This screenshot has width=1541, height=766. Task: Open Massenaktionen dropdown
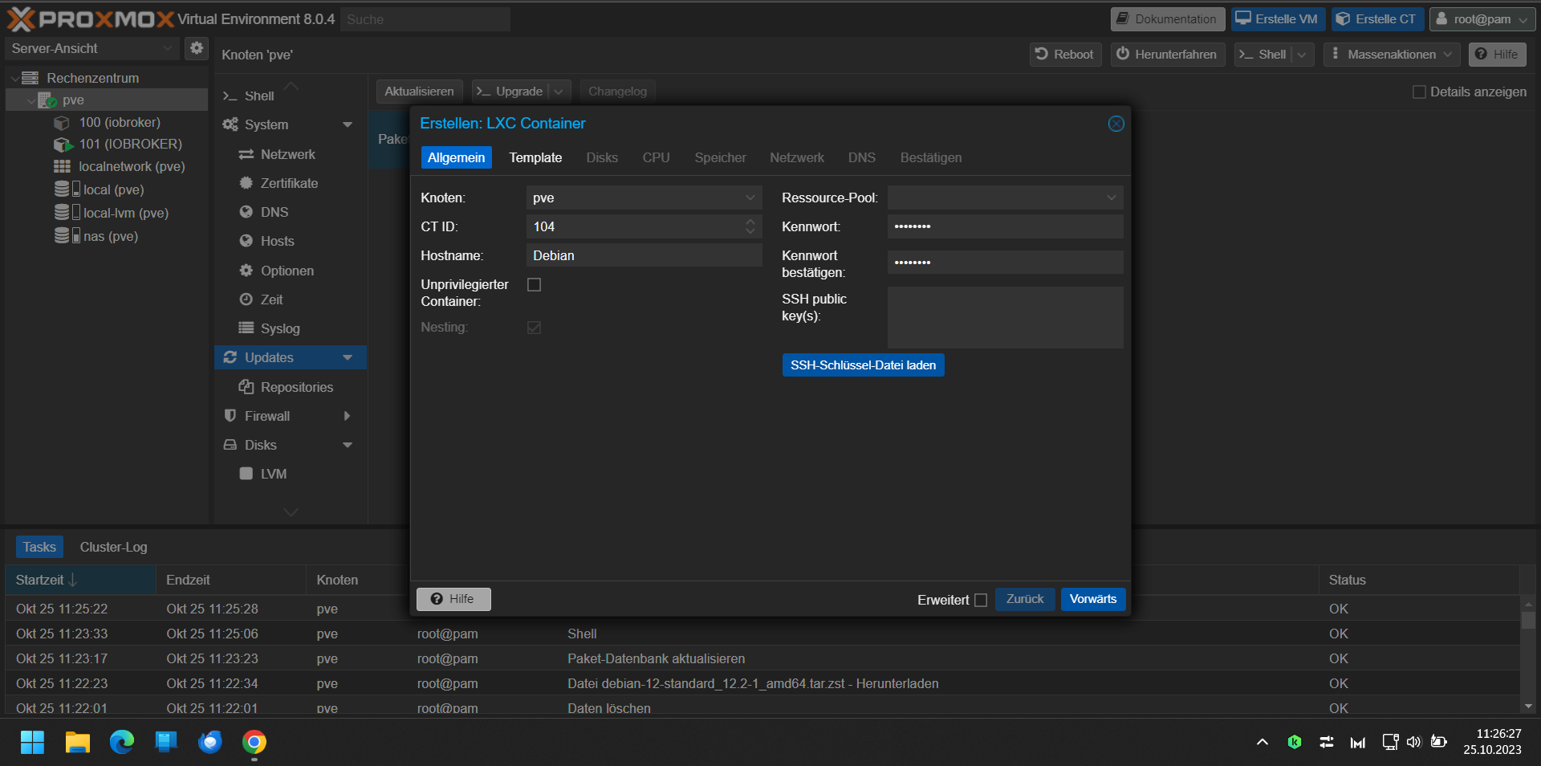coord(1391,55)
